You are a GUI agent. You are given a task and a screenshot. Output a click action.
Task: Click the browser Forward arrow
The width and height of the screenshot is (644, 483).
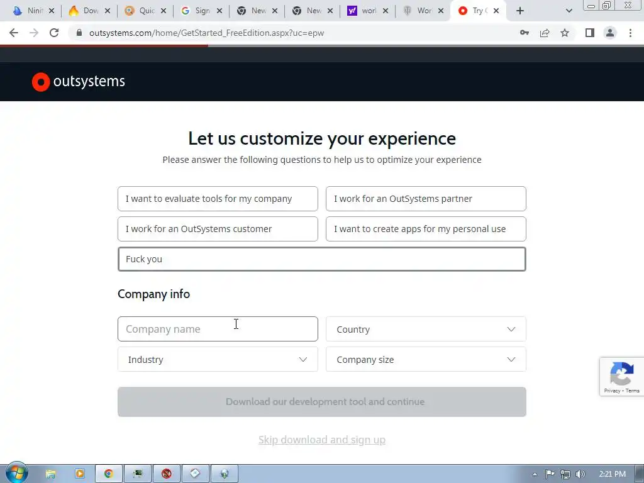coord(34,33)
